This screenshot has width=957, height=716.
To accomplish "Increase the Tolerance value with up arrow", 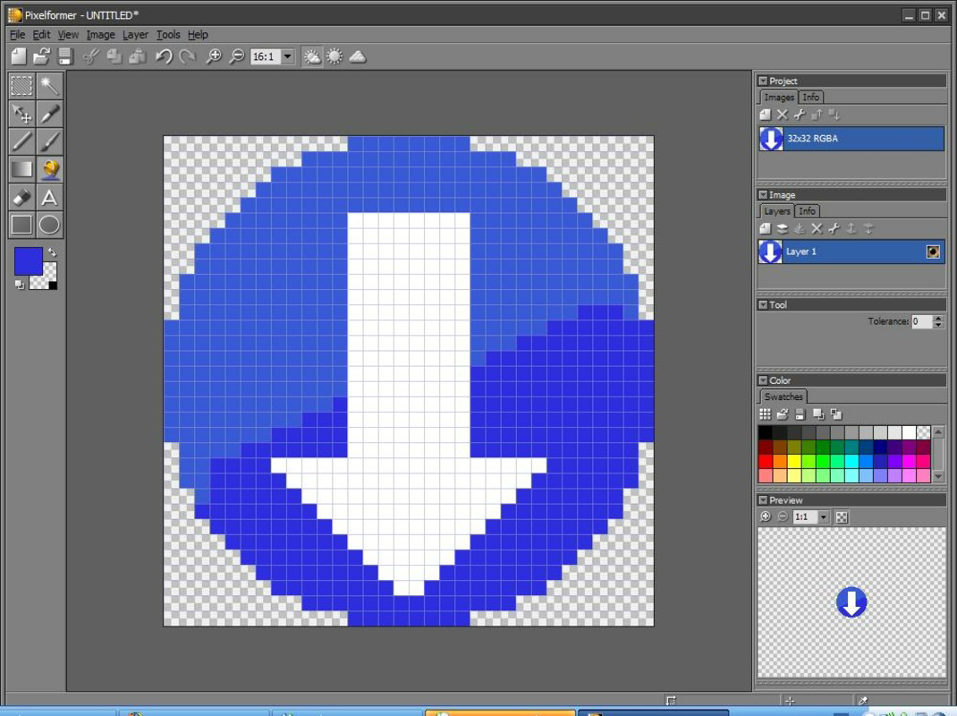I will 938,318.
